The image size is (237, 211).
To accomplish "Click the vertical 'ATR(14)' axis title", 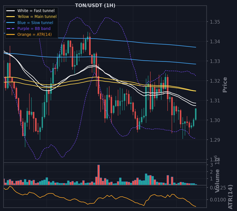I will pyautogui.click(x=230, y=197).
